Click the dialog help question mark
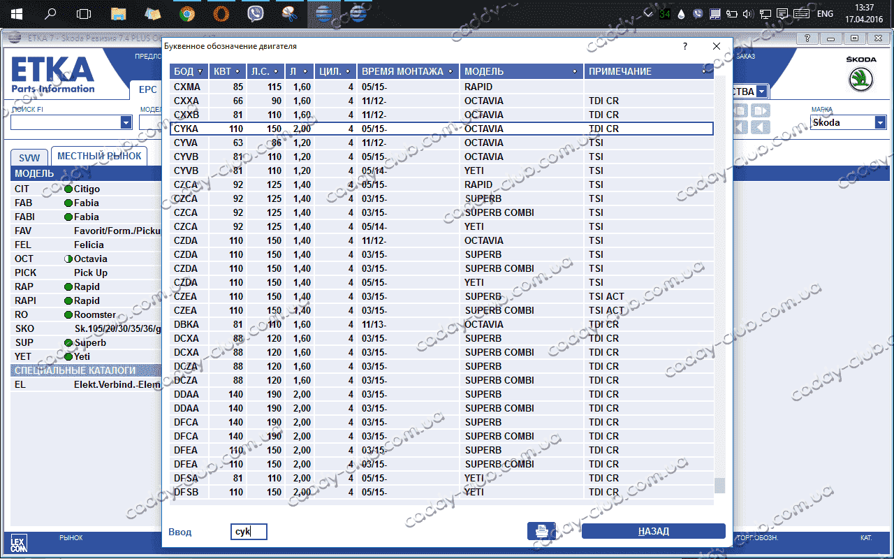 coord(684,47)
